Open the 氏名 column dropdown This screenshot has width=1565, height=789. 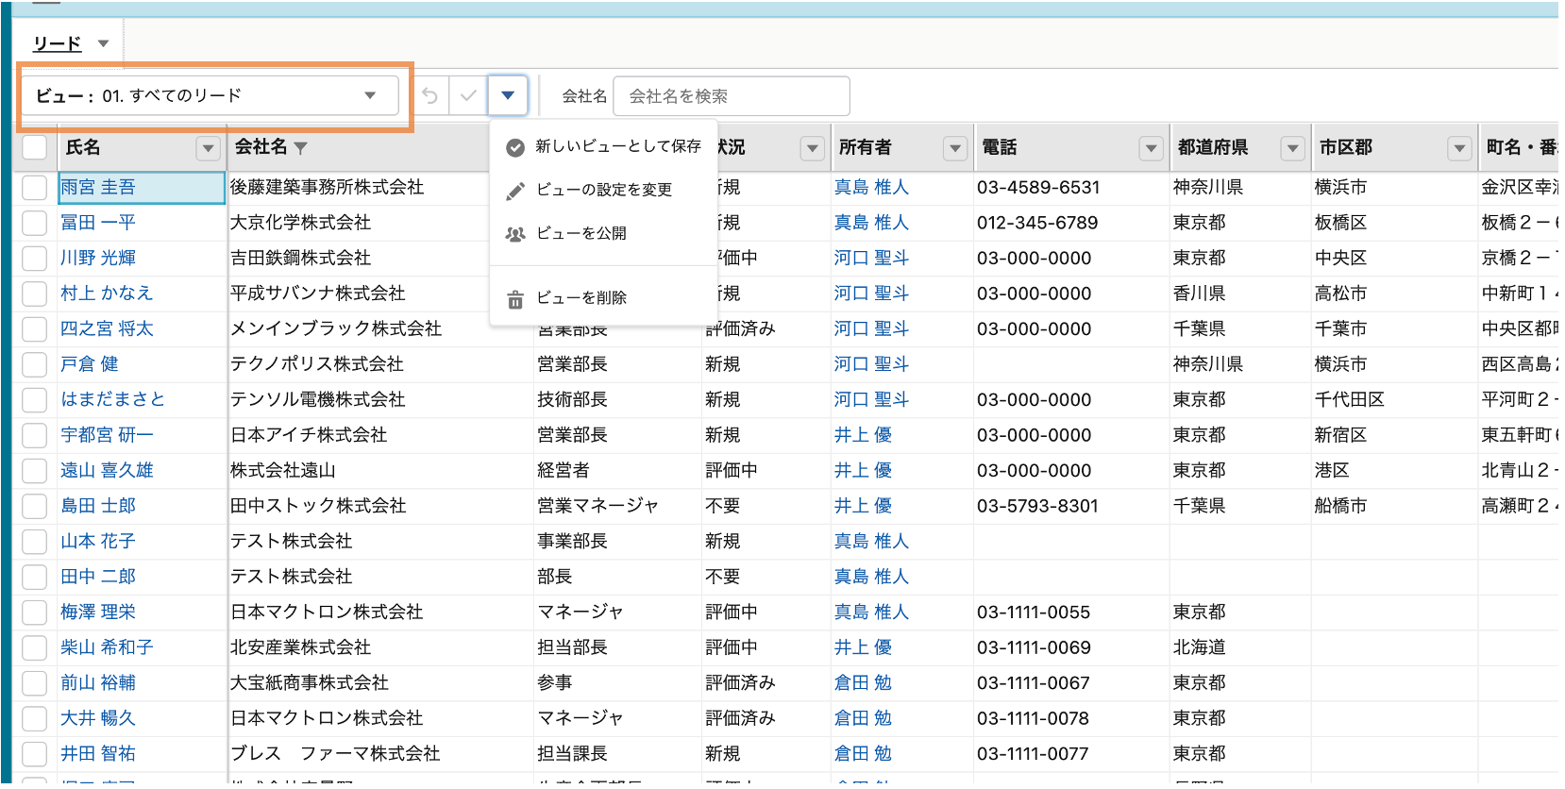[208, 148]
